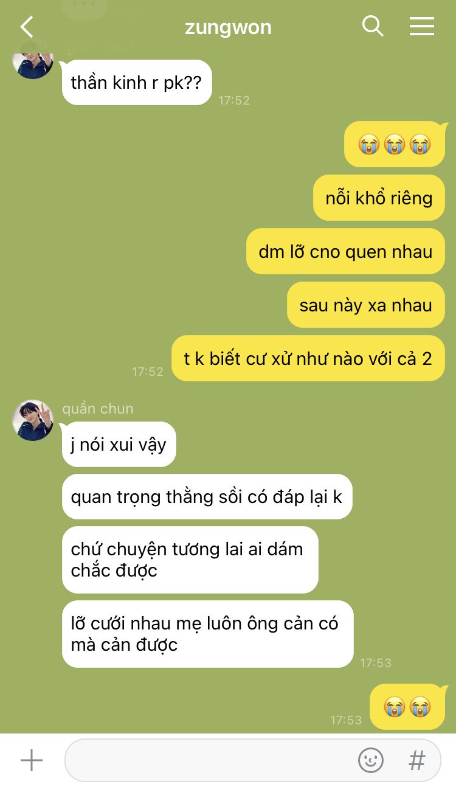Tap the 'dm lỡ cno quen nhau' message
This screenshot has width=456, height=787.
pos(345,251)
